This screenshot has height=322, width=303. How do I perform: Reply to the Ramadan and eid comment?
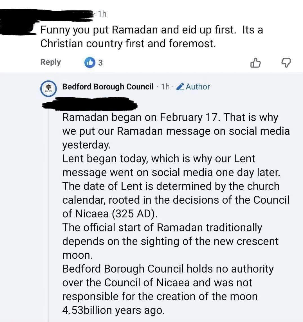pyautogui.click(x=50, y=62)
